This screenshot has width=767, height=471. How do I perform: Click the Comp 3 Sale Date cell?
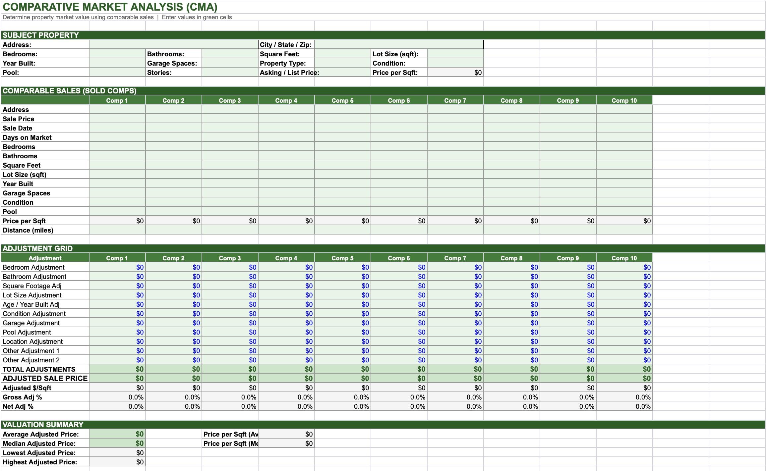click(230, 128)
